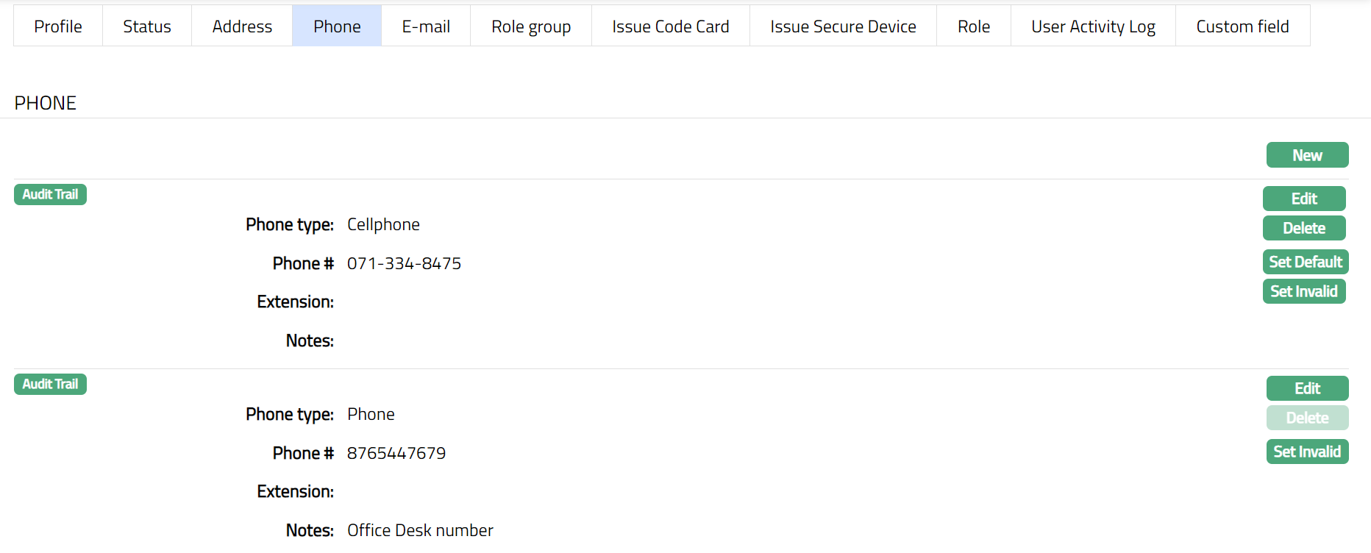Screen dimensions: 1371x553
Task: Select the Phone tab
Action: 337,26
